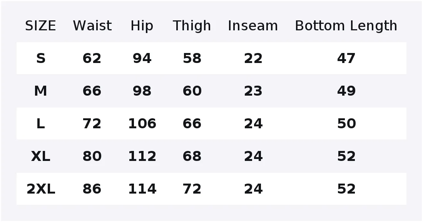This screenshot has height=222, width=423.
Task: Select the XL size row label
Action: (40, 156)
